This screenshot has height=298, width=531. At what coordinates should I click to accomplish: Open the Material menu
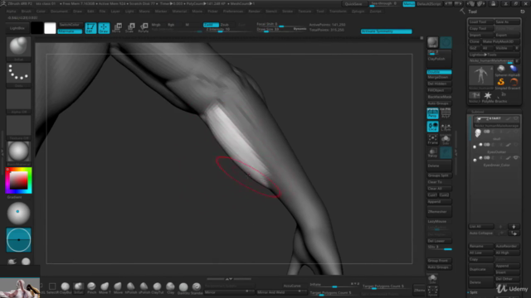(179, 11)
